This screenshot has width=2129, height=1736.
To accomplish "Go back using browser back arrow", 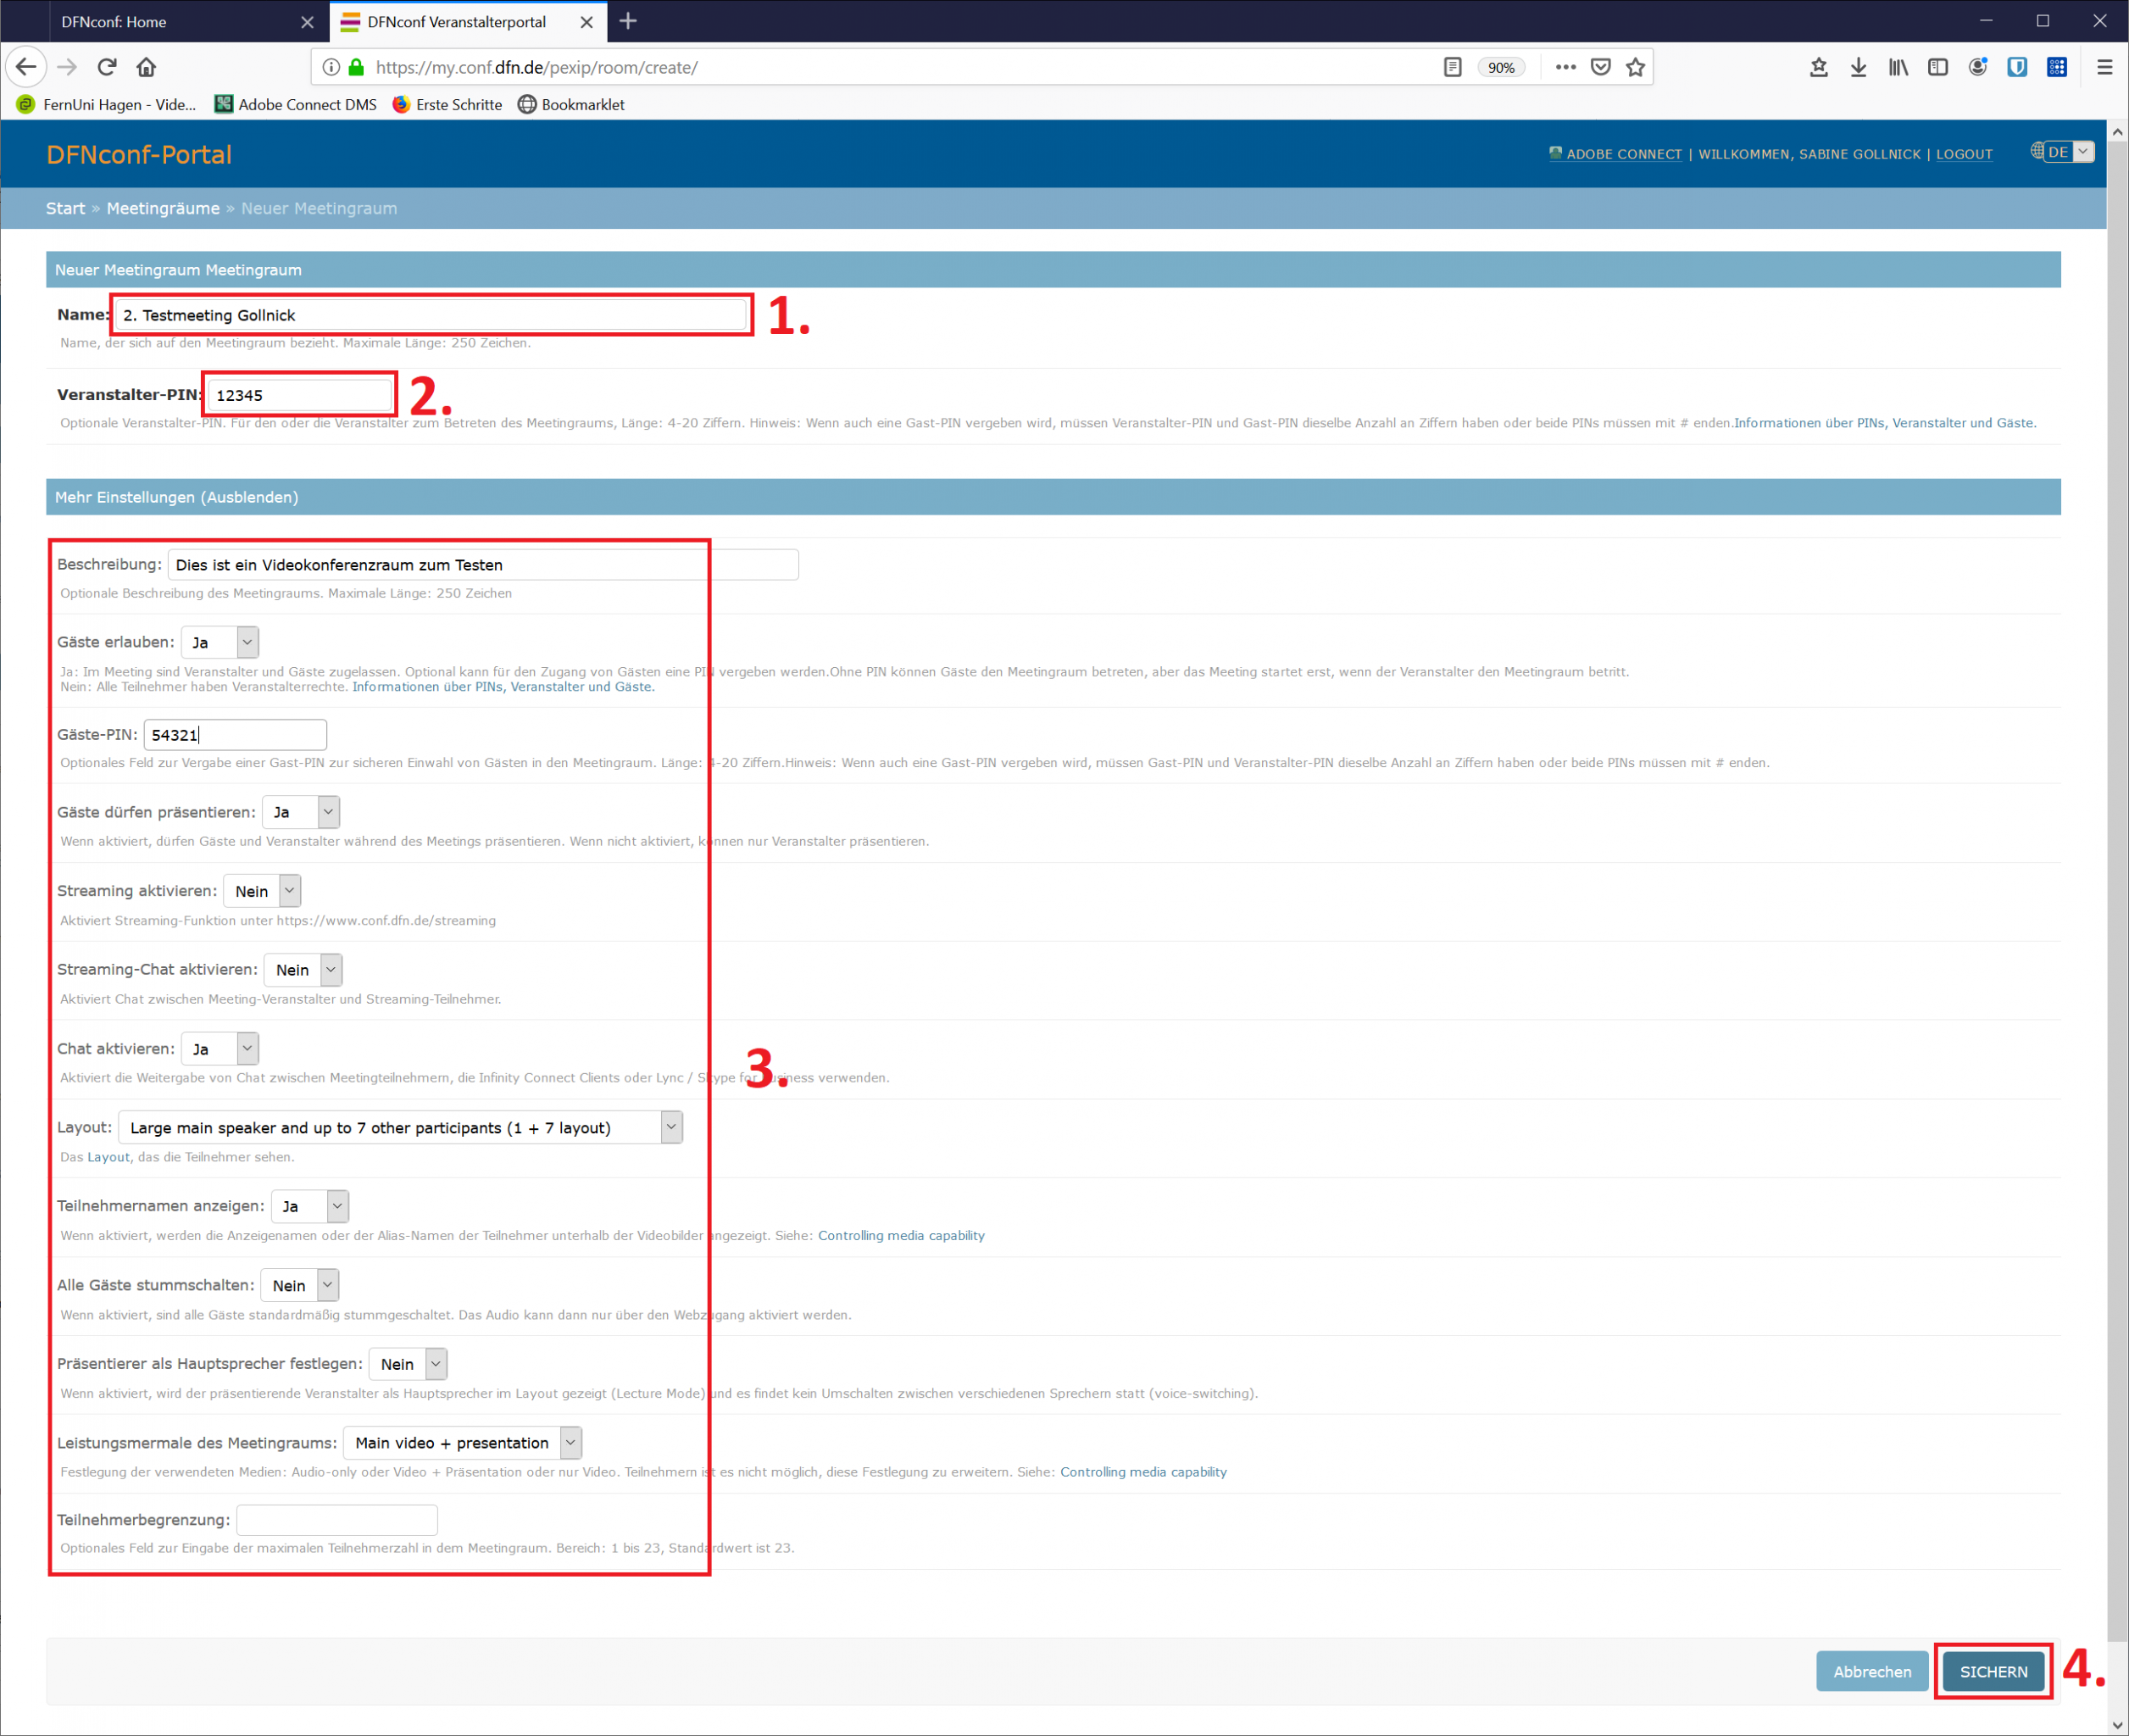I will [x=26, y=67].
